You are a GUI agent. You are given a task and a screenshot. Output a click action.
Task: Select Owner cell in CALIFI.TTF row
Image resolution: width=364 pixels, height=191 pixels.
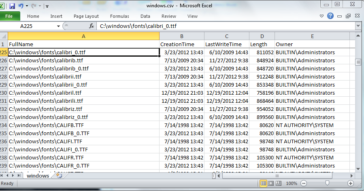click(x=312, y=141)
